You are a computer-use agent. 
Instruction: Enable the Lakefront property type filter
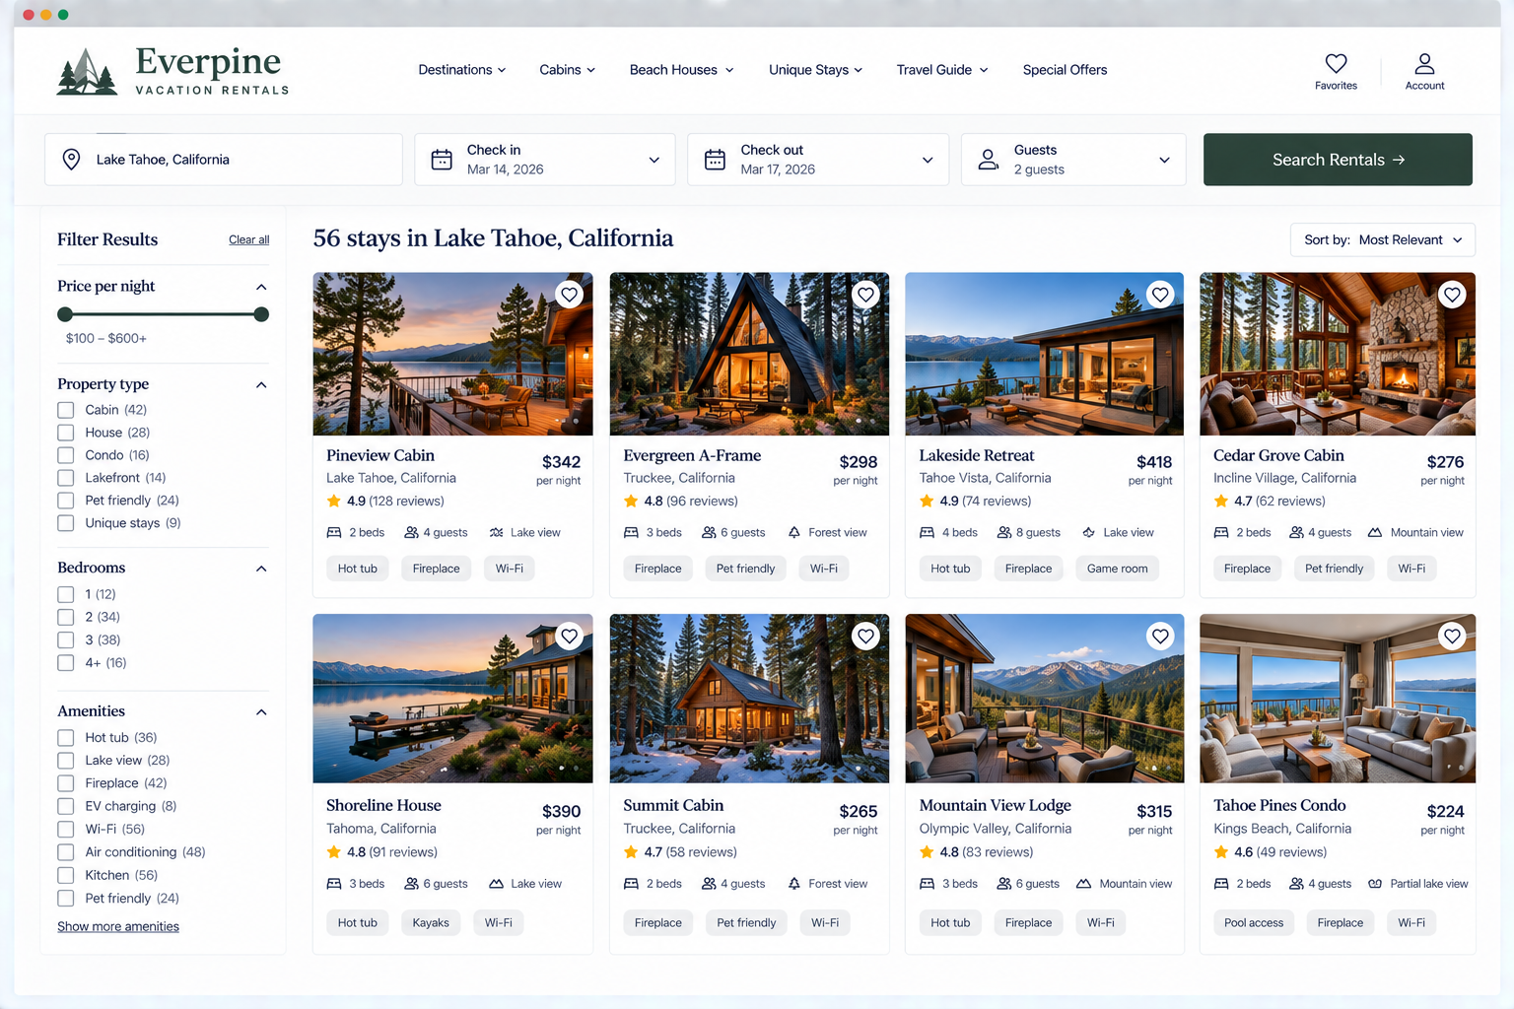66,478
